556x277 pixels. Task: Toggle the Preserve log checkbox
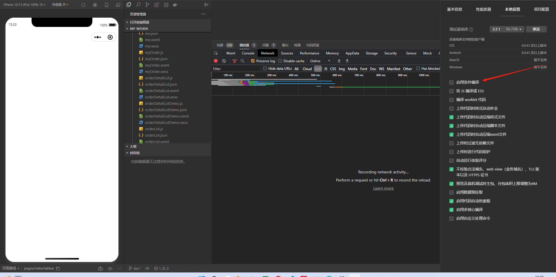tap(253, 61)
